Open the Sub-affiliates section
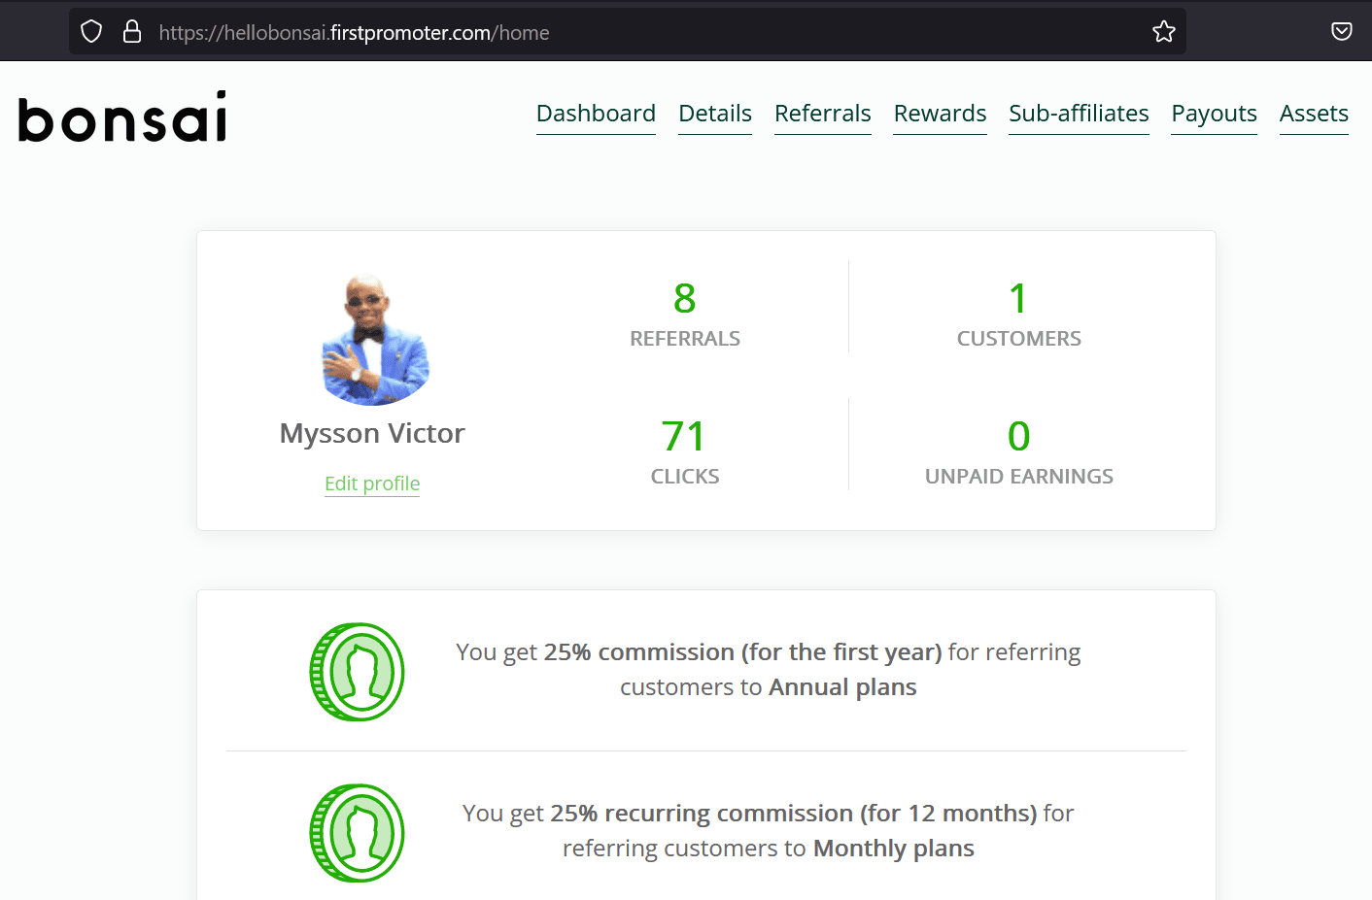The height and width of the screenshot is (900, 1372). click(x=1079, y=114)
